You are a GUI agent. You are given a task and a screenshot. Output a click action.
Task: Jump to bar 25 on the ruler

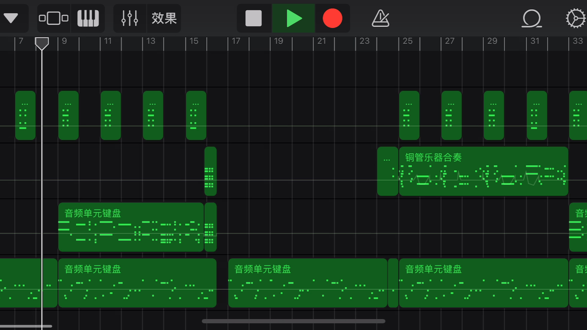coord(407,41)
